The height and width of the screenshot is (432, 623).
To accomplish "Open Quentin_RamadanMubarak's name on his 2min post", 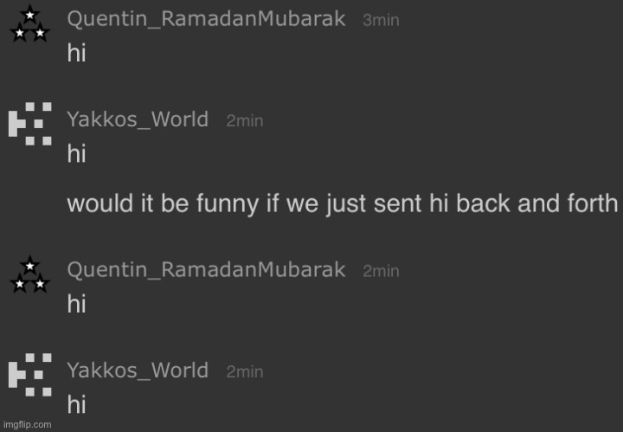I will [x=206, y=270].
